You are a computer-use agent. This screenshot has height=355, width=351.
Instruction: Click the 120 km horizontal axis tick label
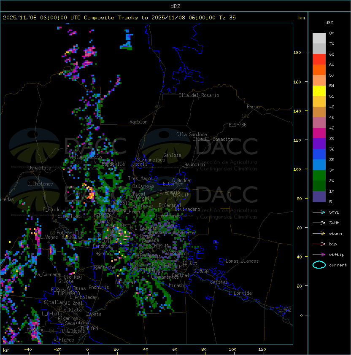click(x=262, y=350)
